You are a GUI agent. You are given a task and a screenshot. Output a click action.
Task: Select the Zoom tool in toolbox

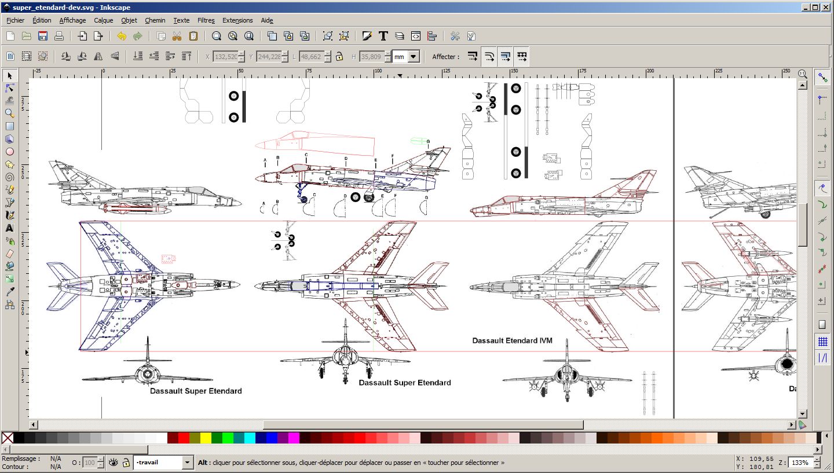[x=10, y=113]
